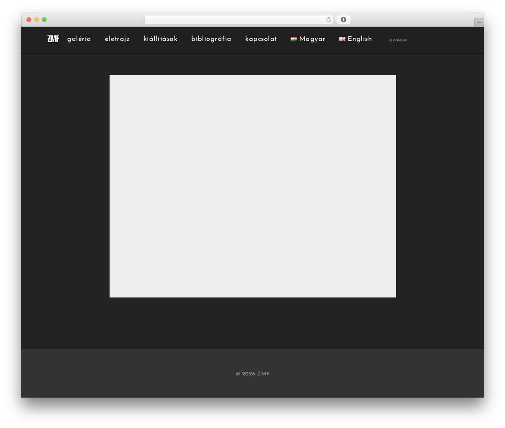Viewport: 505px width, 428px height.
Task: Open the életrajz page
Action: pyautogui.click(x=117, y=39)
